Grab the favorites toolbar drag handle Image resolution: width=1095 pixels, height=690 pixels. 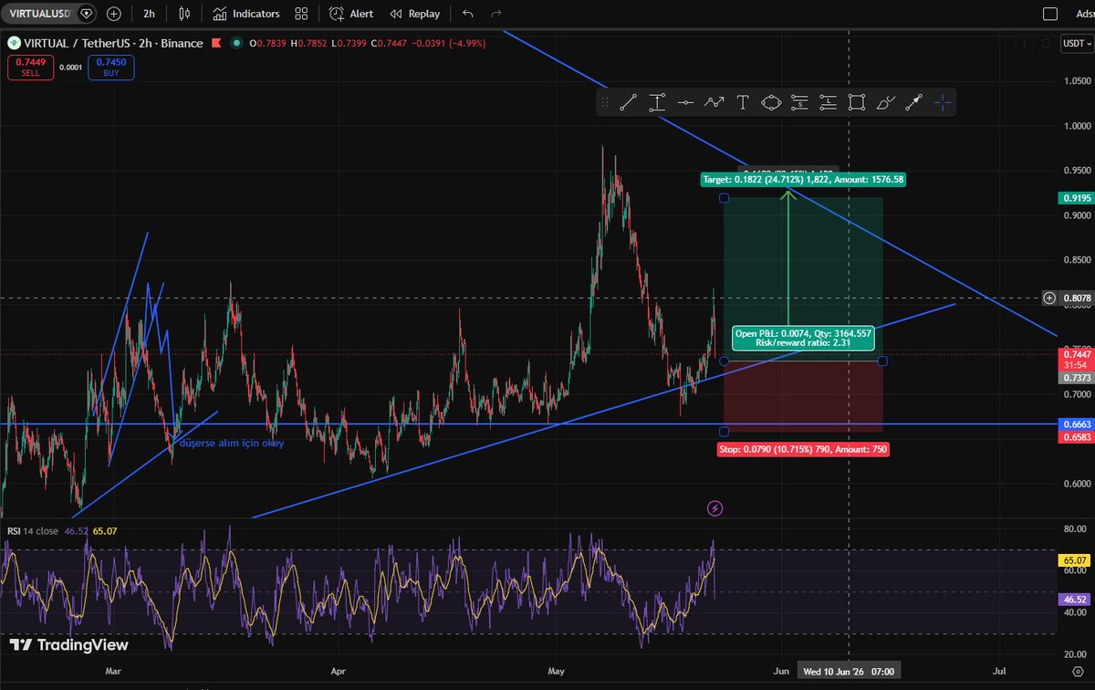[604, 103]
